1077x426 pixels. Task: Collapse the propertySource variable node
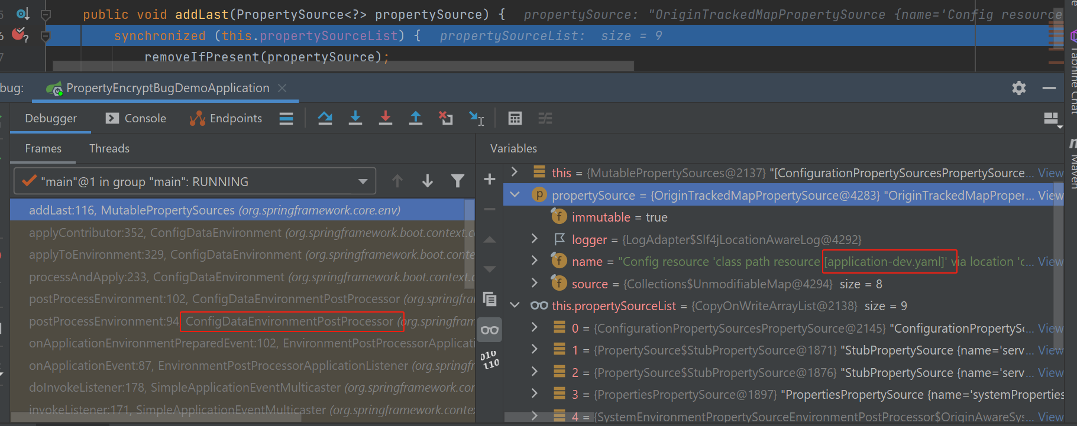click(515, 194)
